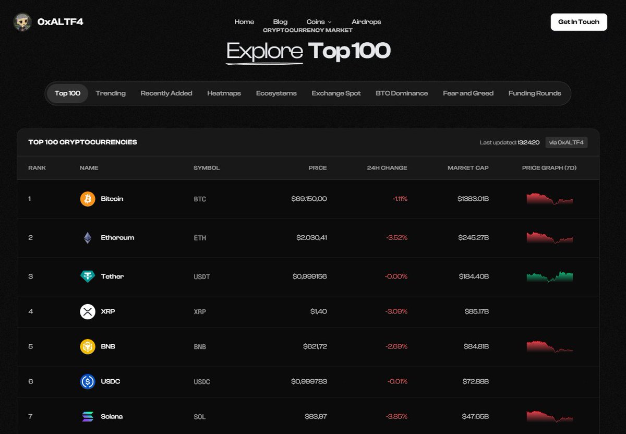Click the Tether name link
626x434 pixels.
point(112,276)
